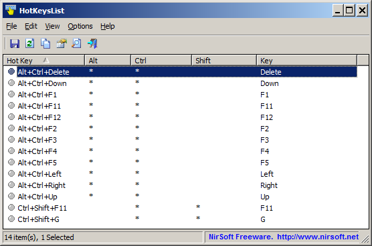The height and width of the screenshot is (246, 372).
Task: Select the Alt+Ctrl+Delete row
Action: point(180,72)
